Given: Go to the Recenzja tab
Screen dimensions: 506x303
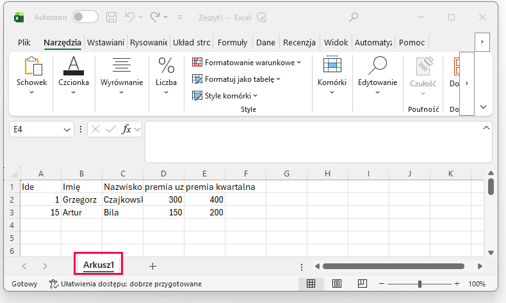Looking at the screenshot, I should [299, 42].
